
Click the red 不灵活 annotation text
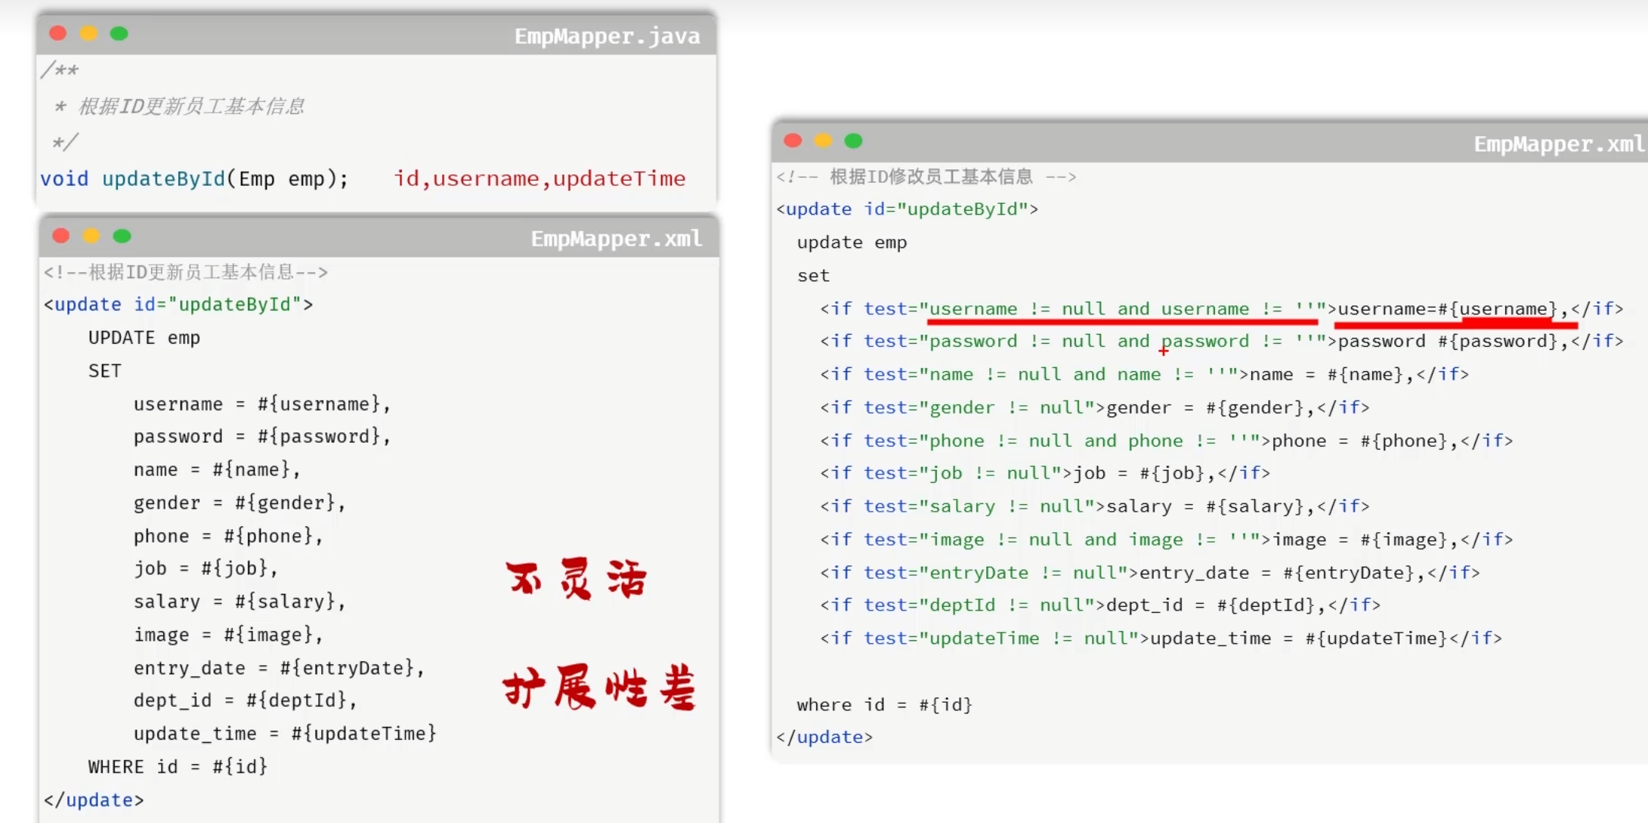pyautogui.click(x=576, y=579)
